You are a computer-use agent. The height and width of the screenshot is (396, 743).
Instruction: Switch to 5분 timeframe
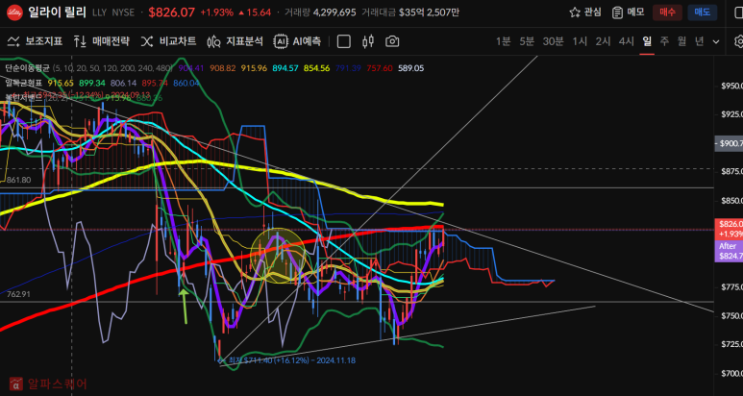(527, 41)
